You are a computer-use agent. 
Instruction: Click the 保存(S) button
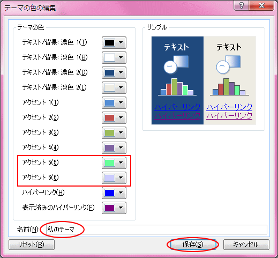click(x=193, y=245)
